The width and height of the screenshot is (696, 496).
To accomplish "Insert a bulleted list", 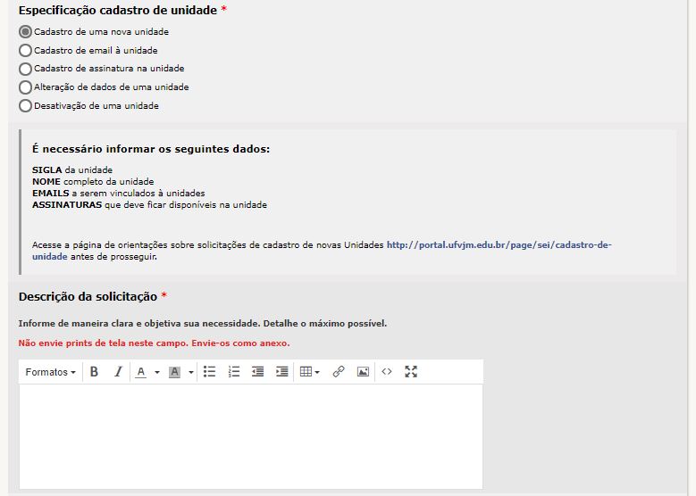I will pos(210,372).
